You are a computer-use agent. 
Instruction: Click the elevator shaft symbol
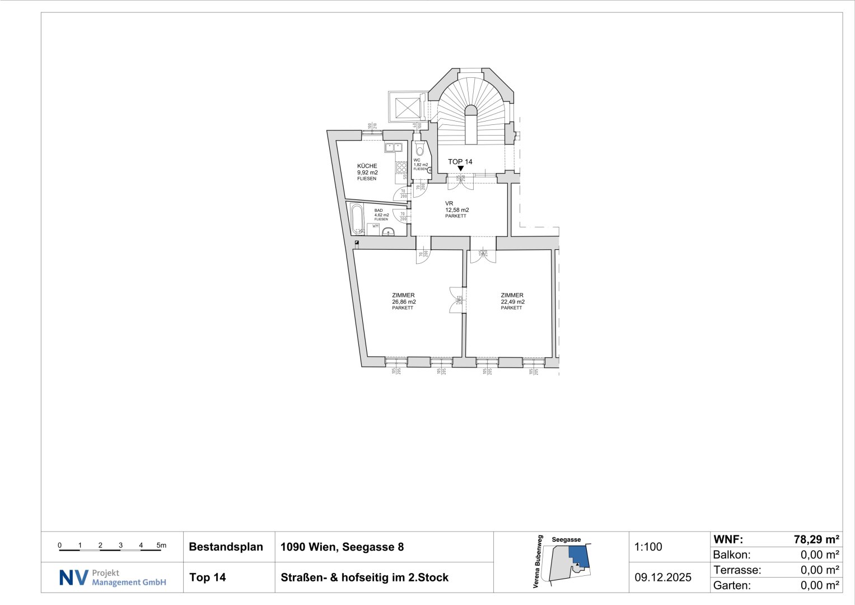pos(407,106)
